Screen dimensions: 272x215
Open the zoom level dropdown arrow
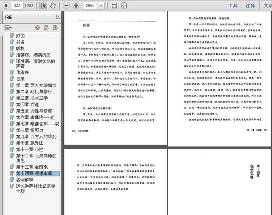pyautogui.click(x=101, y=5)
